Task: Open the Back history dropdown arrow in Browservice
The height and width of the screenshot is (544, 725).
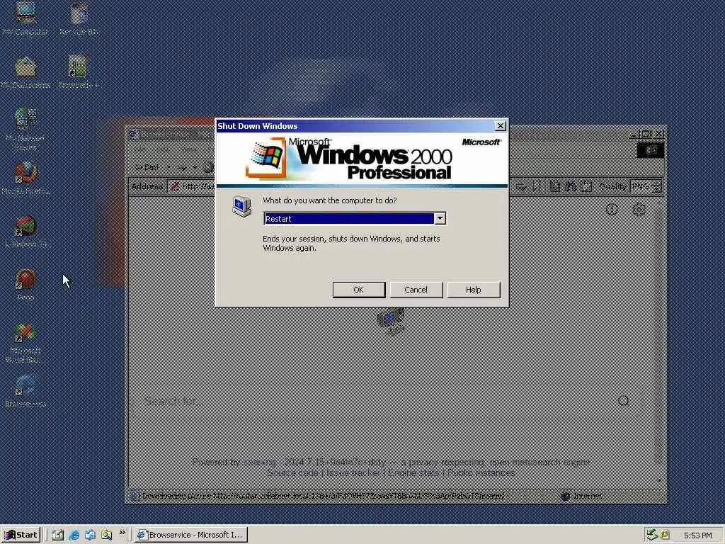Action: tap(169, 167)
